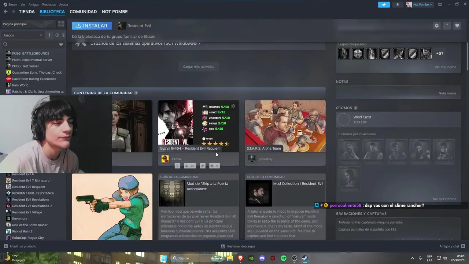Screen dimensions: 469x264
Task: Thumbs up the Requiem review
Action: pyautogui.click(x=190, y=166)
